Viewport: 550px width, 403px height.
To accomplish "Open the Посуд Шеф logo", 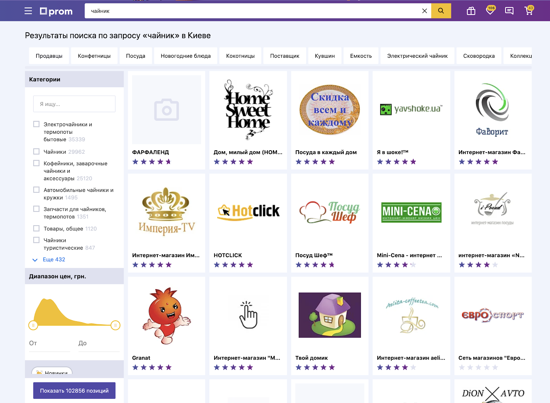I will [x=330, y=212].
